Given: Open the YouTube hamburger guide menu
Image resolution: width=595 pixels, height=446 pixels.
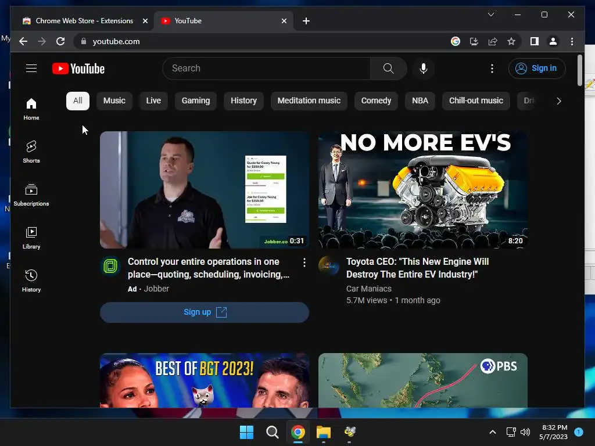Looking at the screenshot, I should click(31, 69).
